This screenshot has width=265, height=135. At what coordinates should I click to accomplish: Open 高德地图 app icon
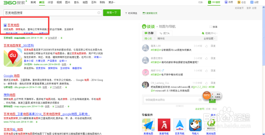(x=148, y=125)
